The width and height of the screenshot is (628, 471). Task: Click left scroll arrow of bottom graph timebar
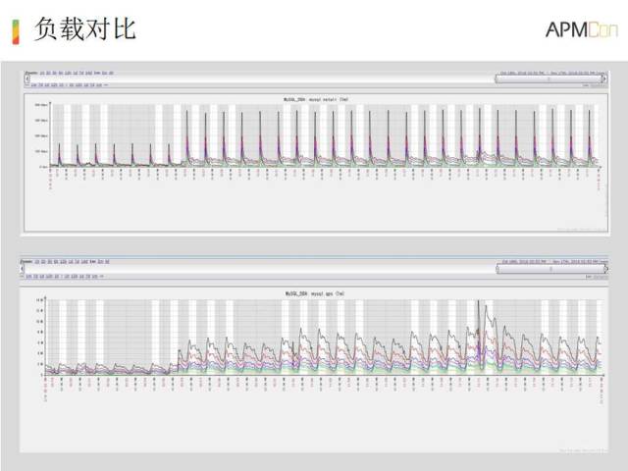click(x=22, y=268)
